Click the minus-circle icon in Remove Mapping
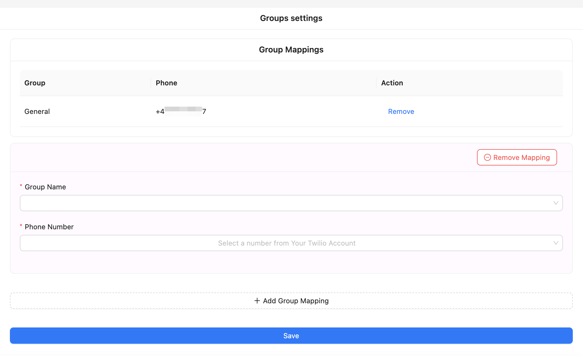The height and width of the screenshot is (356, 583). 487,157
